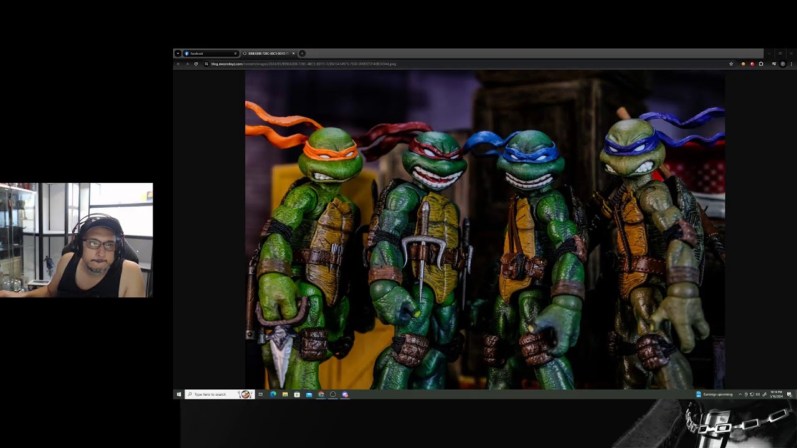This screenshot has height=448, width=797.
Task: Go back to previous page
Action: 179,64
